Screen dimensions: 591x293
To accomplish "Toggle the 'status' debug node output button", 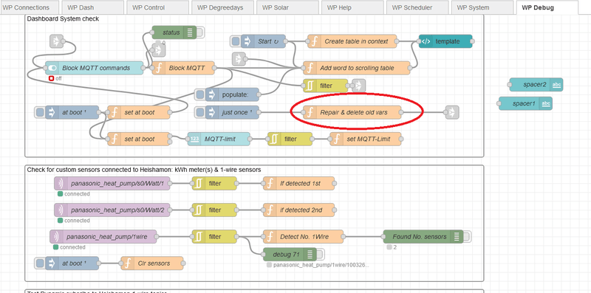I will coord(199,32).
